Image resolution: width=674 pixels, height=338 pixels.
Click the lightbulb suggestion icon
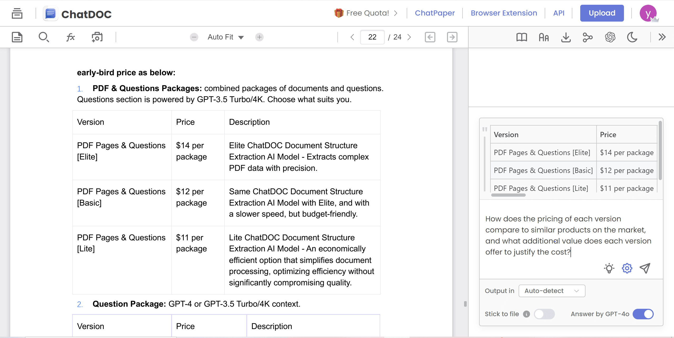609,268
